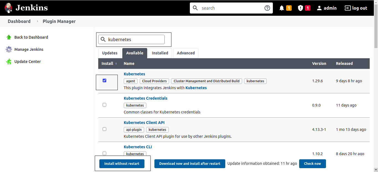Check the Kubernetes Client API install checkbox
Screen dimensions: 378x172
coord(104,129)
